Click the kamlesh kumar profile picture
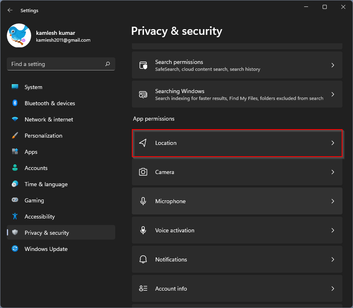 (19, 35)
